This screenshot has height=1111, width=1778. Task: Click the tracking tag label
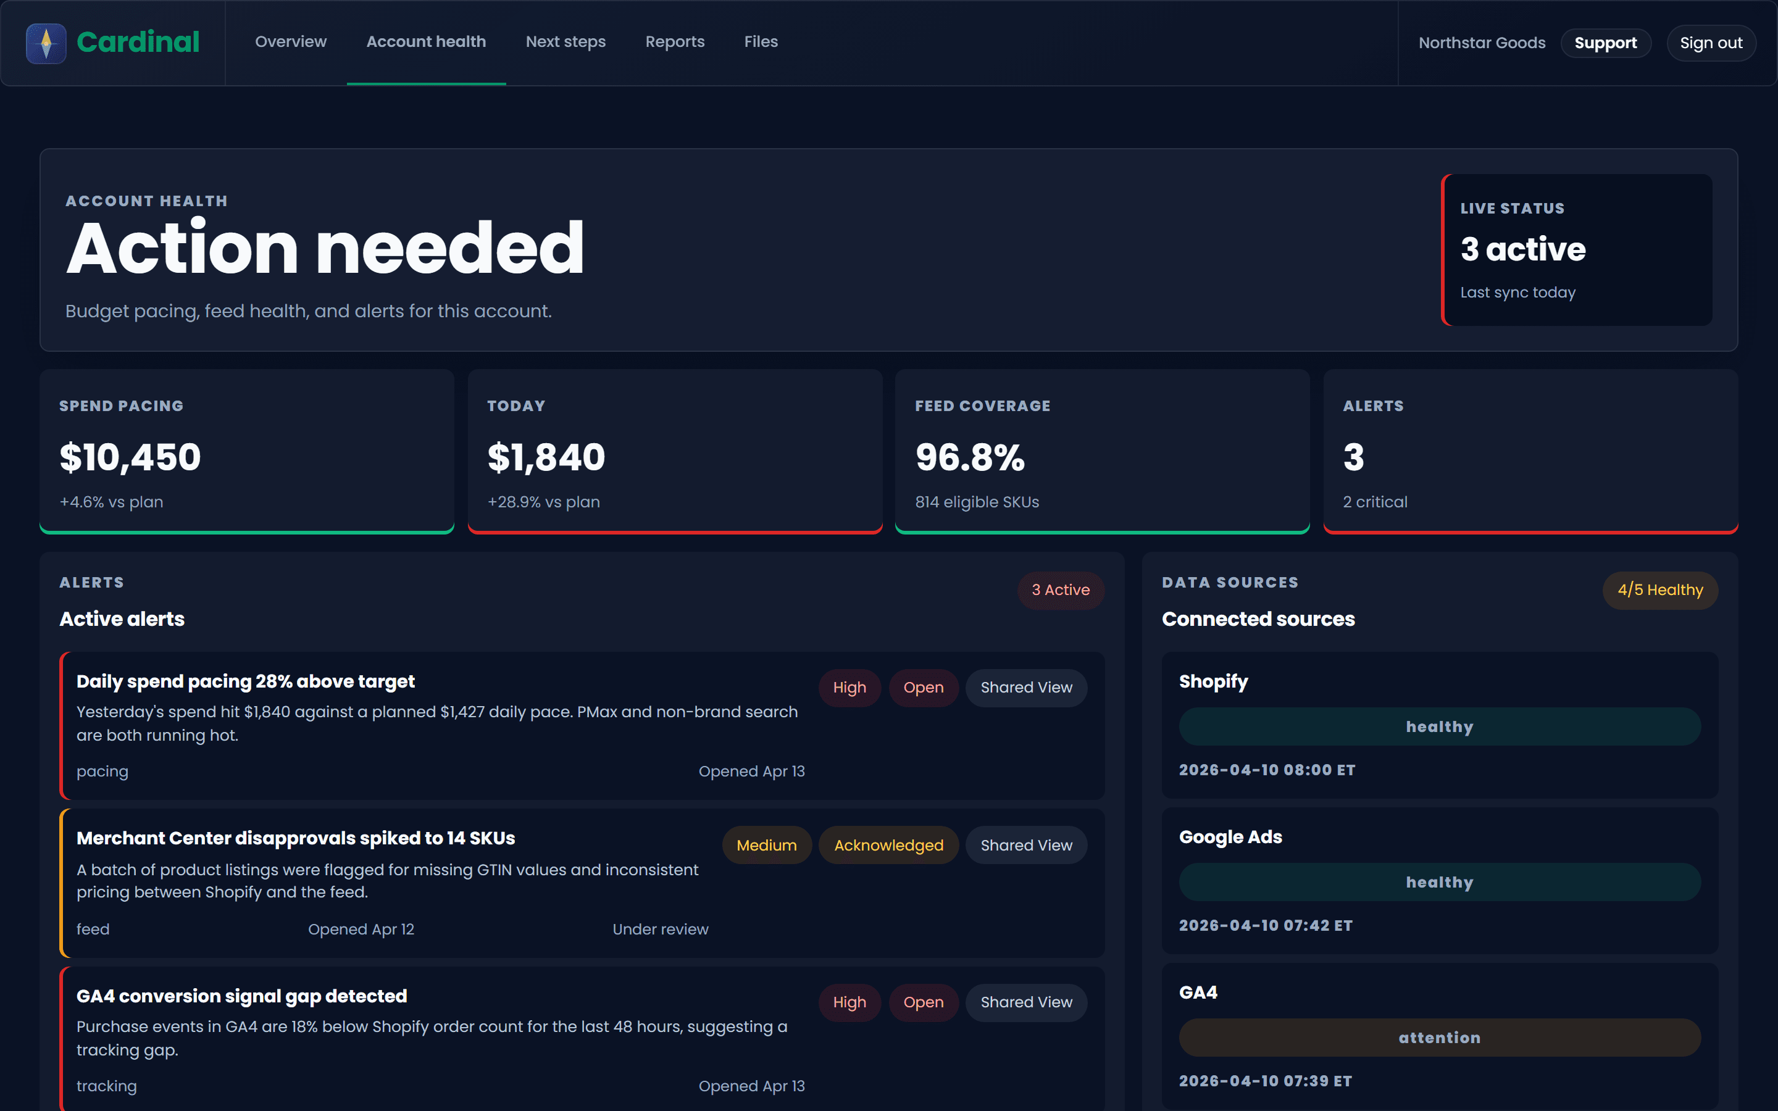click(x=107, y=1086)
